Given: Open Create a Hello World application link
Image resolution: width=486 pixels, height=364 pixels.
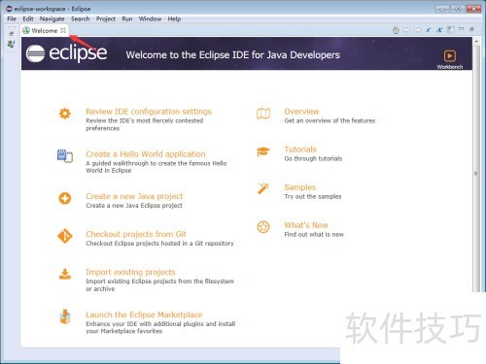Looking at the screenshot, I should point(146,154).
